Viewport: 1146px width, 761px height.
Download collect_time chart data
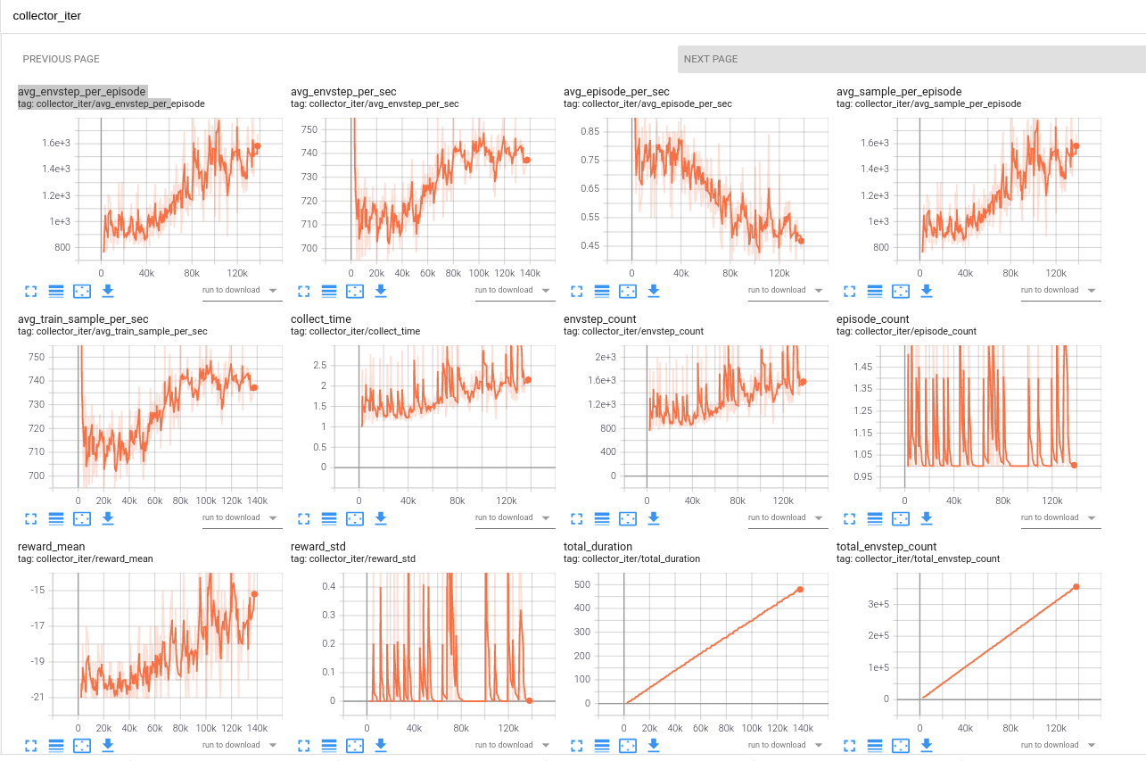(381, 518)
